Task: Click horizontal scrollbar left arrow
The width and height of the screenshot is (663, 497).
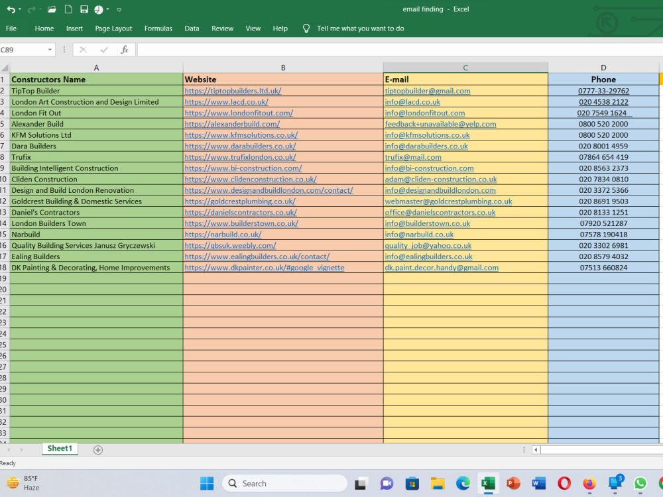Action: click(536, 450)
